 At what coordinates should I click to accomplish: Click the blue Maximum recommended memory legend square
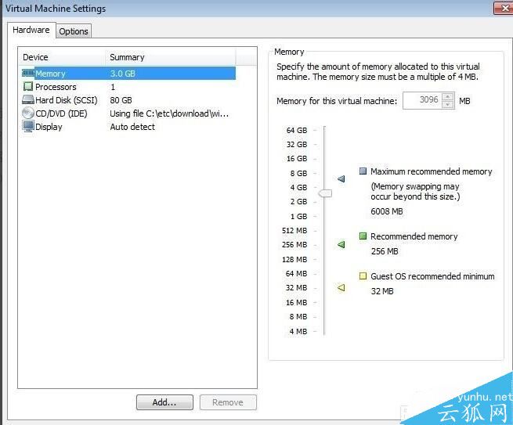[363, 171]
